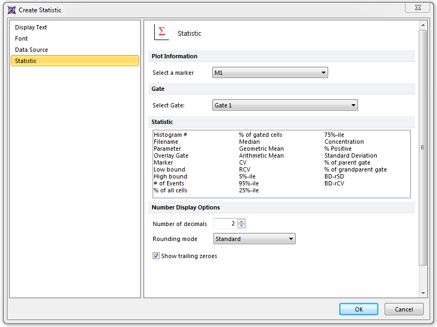Expand the Select Gate dropdown
Screen dimensions: 437x327
click(x=285, y=105)
